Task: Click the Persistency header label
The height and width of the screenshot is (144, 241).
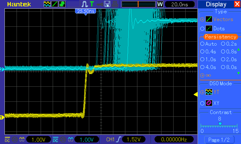Action: point(221,37)
